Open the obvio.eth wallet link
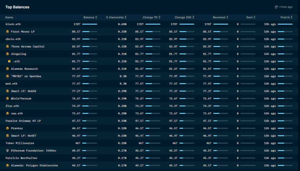Viewport: 300px width, 171px height. point(13,39)
